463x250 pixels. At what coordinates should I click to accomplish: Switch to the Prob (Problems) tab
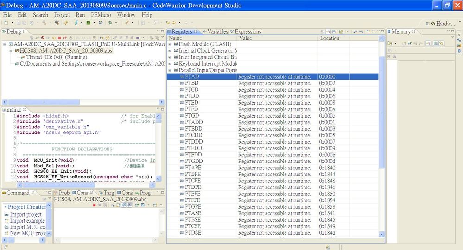click(62, 193)
